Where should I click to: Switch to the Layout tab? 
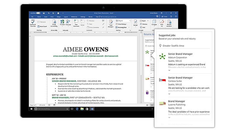pyautogui.click(x=66, y=17)
